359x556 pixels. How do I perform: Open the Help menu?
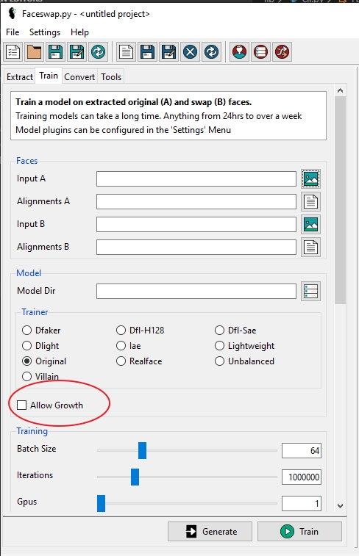tap(79, 32)
